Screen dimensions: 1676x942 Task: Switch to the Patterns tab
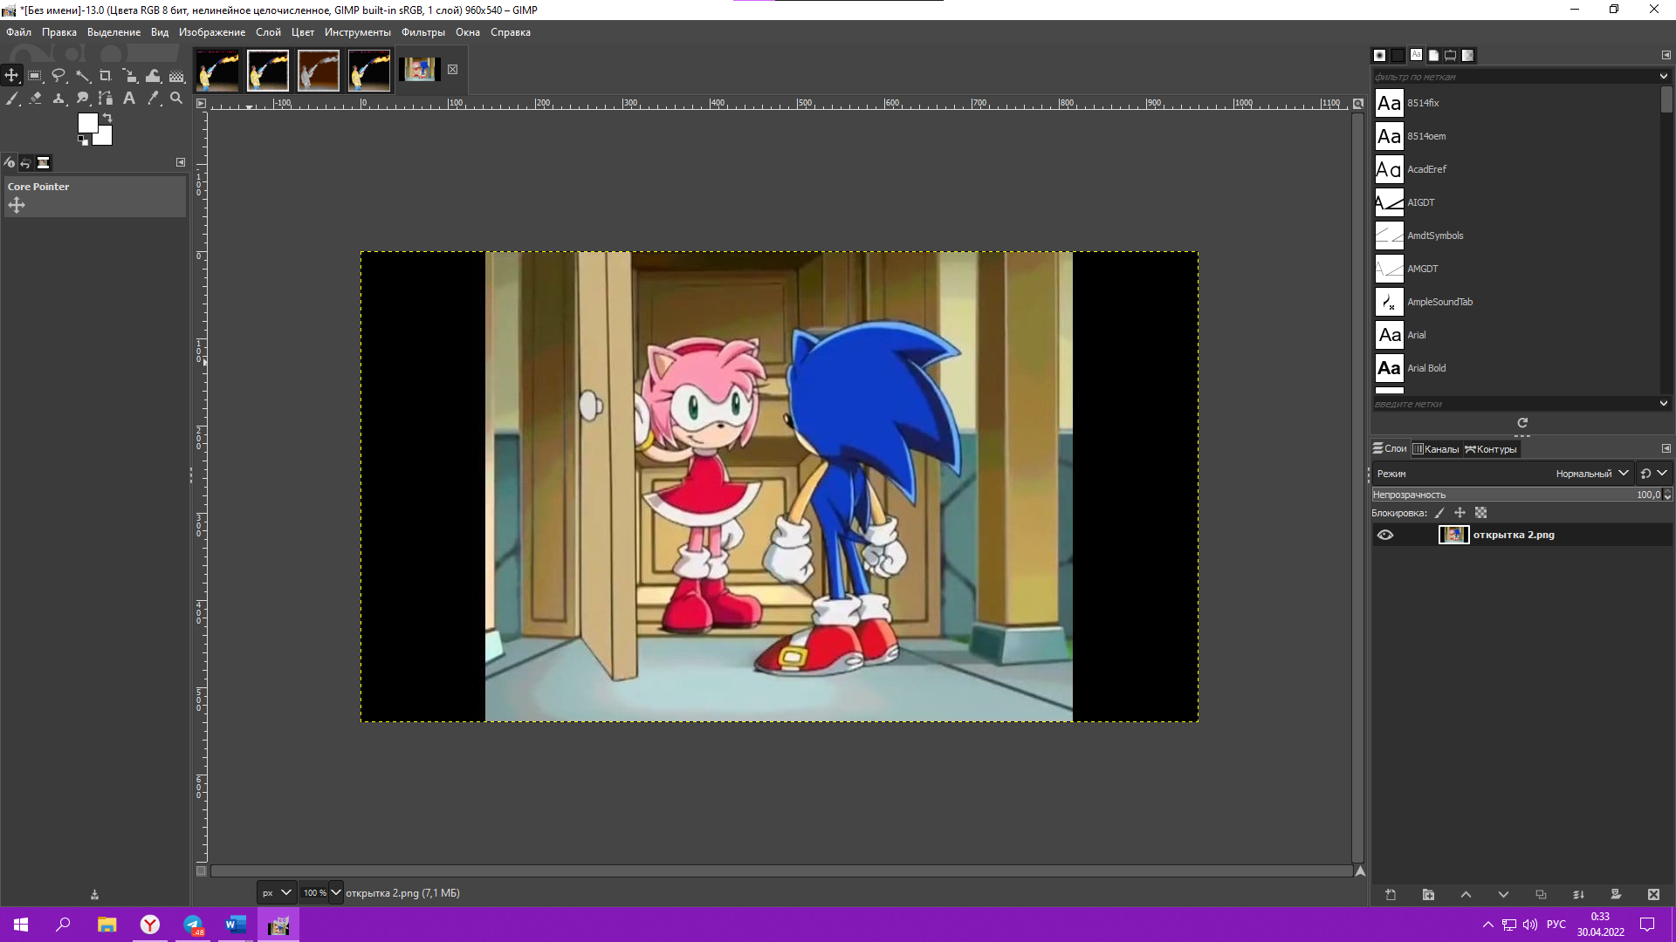[1398, 55]
